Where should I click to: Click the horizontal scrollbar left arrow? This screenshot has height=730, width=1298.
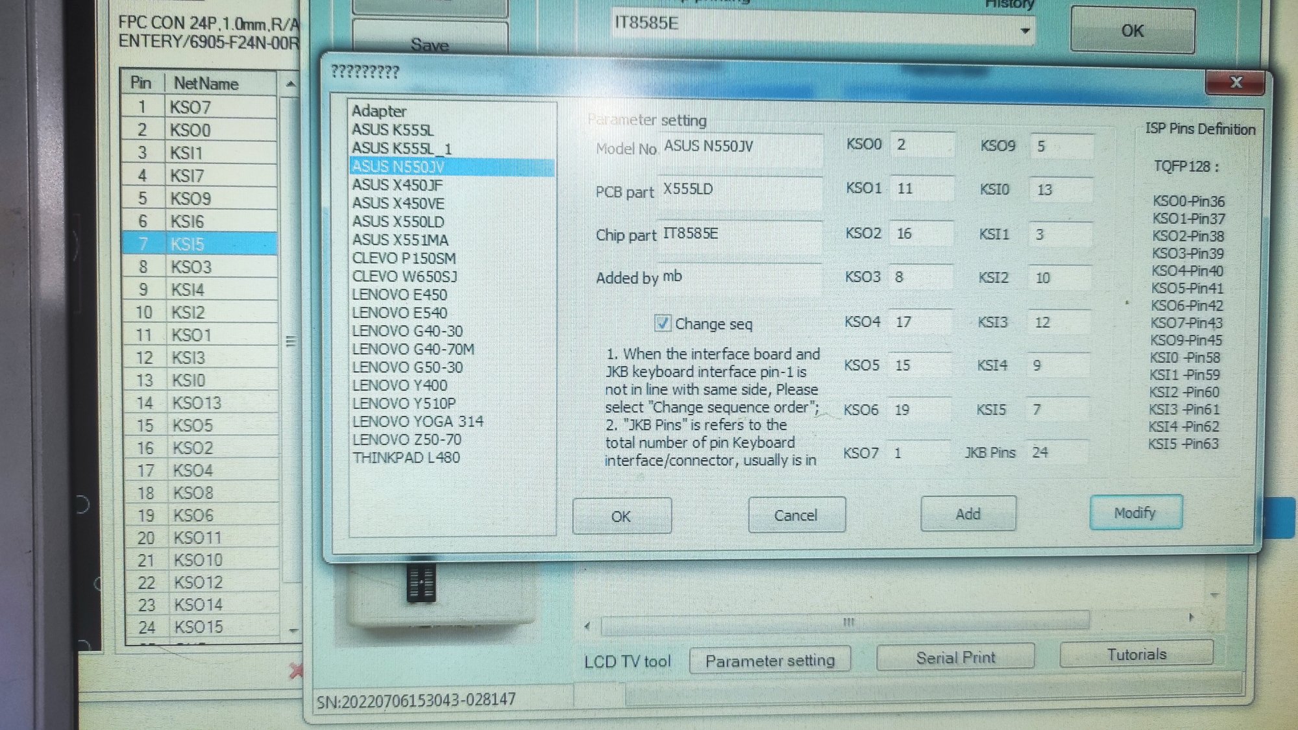click(x=587, y=626)
